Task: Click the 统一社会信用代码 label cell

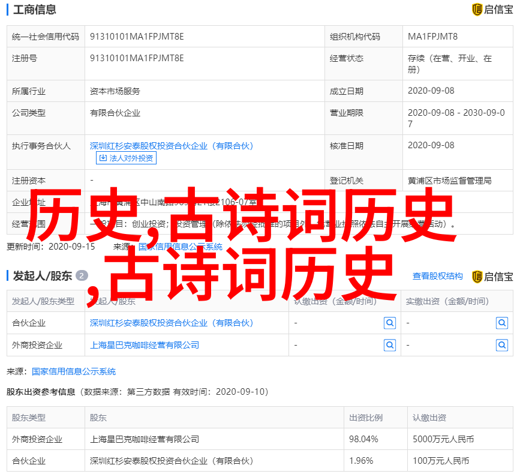Action: coord(46,37)
